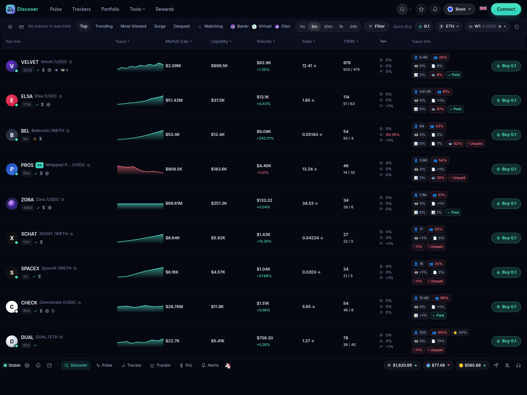Viewport: 527px width, 395px height.
Task: Open CHECK website globe icon
Action: point(47,311)
